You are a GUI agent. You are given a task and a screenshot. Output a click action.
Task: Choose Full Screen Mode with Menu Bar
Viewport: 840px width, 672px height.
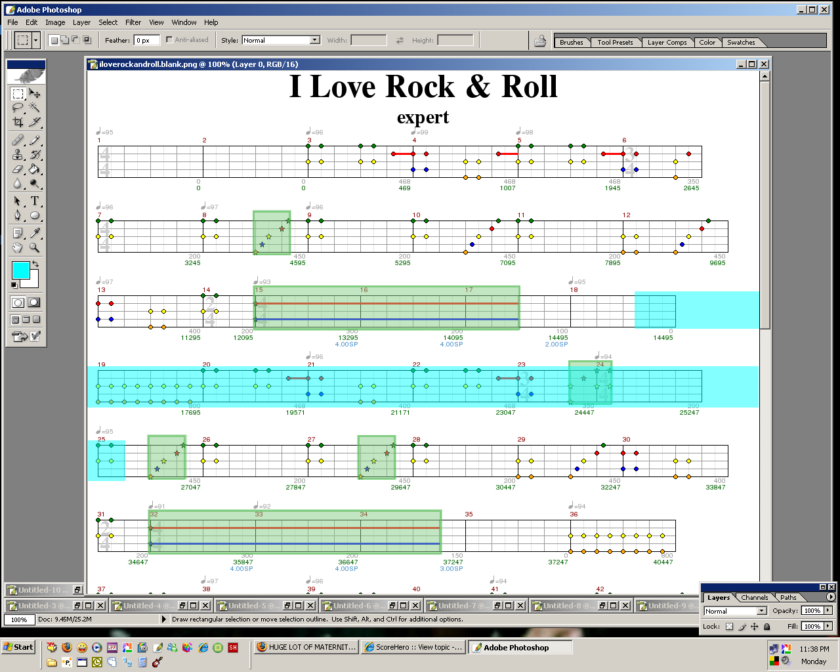(26, 320)
